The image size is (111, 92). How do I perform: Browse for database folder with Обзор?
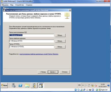click(60, 35)
